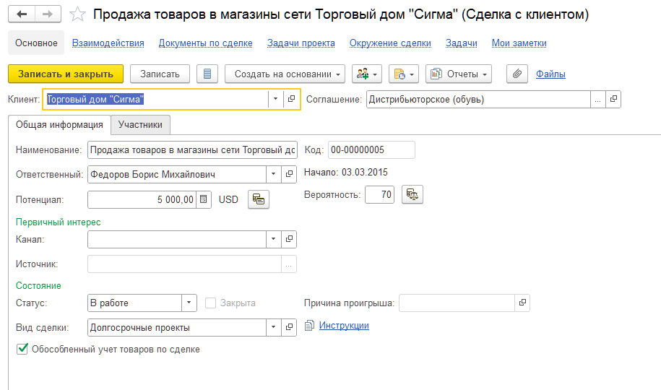Expand the Клиент dropdown list
The height and width of the screenshot is (390, 661).
click(275, 99)
